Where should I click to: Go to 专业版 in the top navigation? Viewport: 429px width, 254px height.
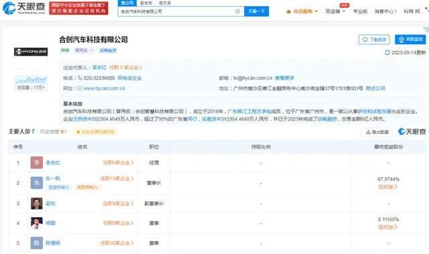360,11
